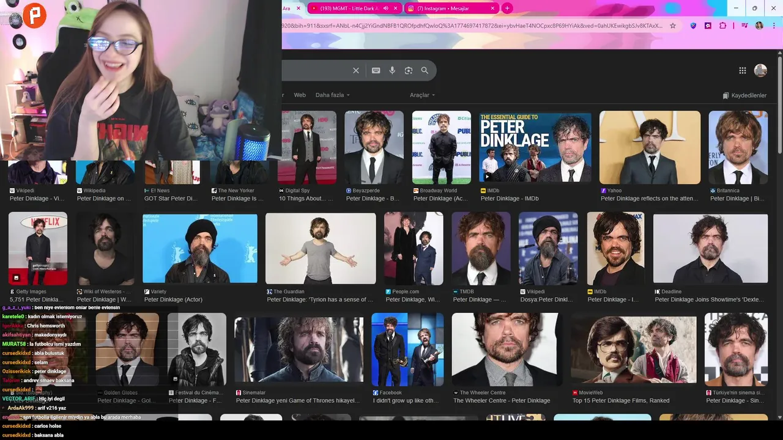The width and height of the screenshot is (783, 440).
Task: Open a new browser tab
Action: click(507, 8)
